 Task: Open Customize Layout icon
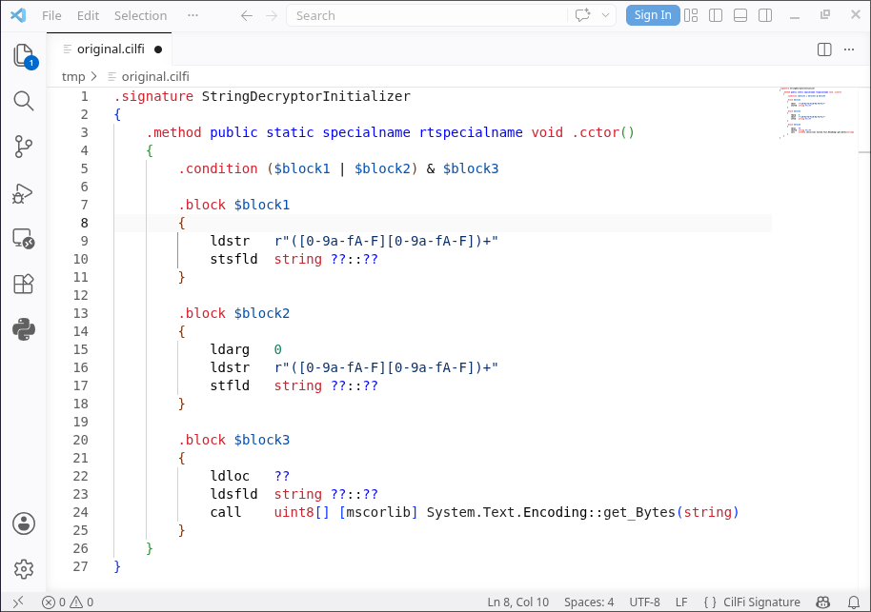[x=691, y=15]
